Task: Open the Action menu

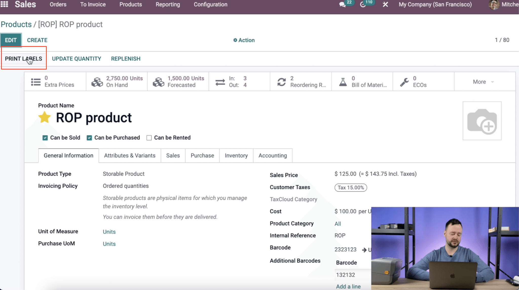Action: [x=243, y=40]
